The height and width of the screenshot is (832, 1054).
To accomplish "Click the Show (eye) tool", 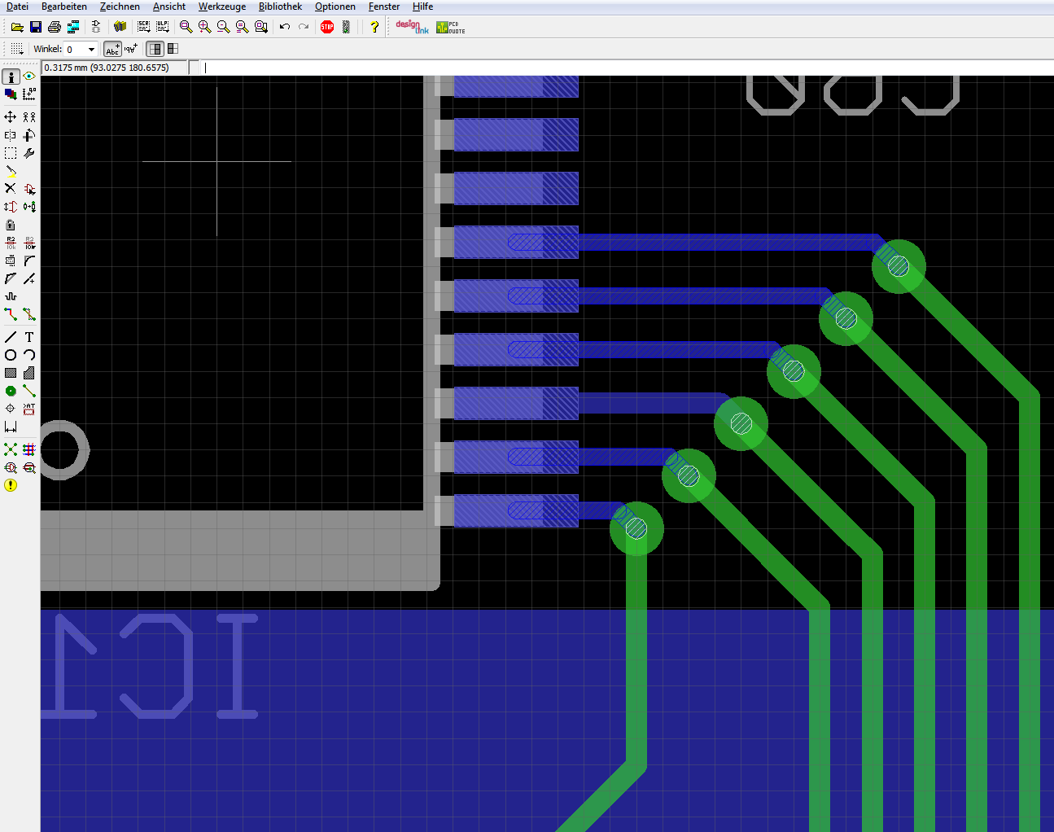I will tap(29, 77).
